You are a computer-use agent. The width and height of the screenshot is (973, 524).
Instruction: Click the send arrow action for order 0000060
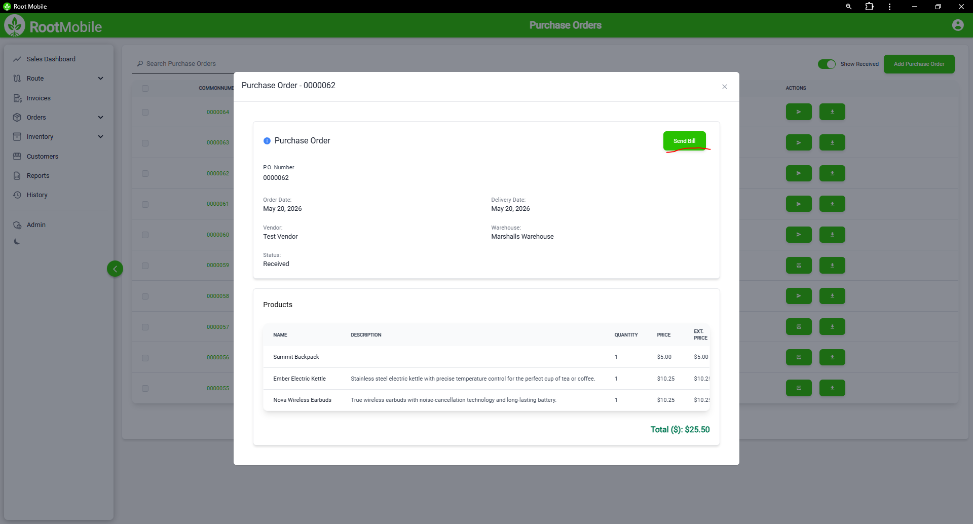(799, 235)
